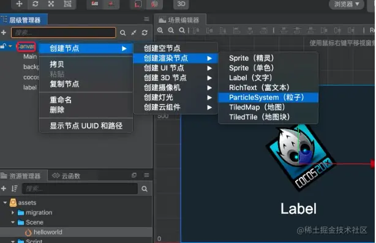Screen dimensions: 376x243
Task: Focus the assets search field
Action: (80, 189)
